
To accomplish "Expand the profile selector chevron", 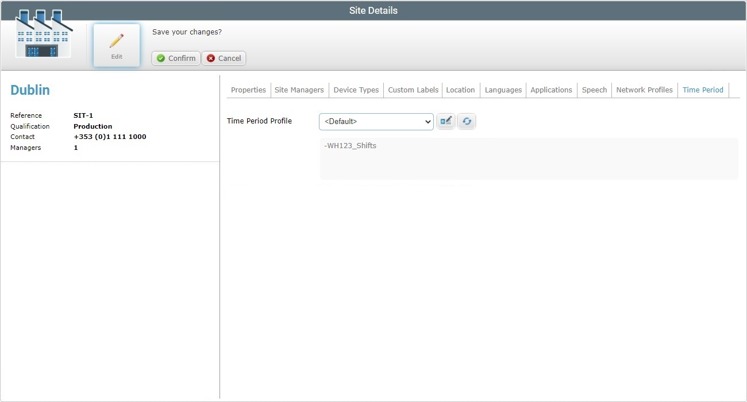I will coord(428,121).
